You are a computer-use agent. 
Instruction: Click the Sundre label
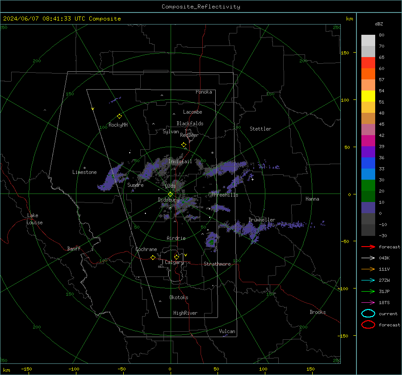coord(135,185)
